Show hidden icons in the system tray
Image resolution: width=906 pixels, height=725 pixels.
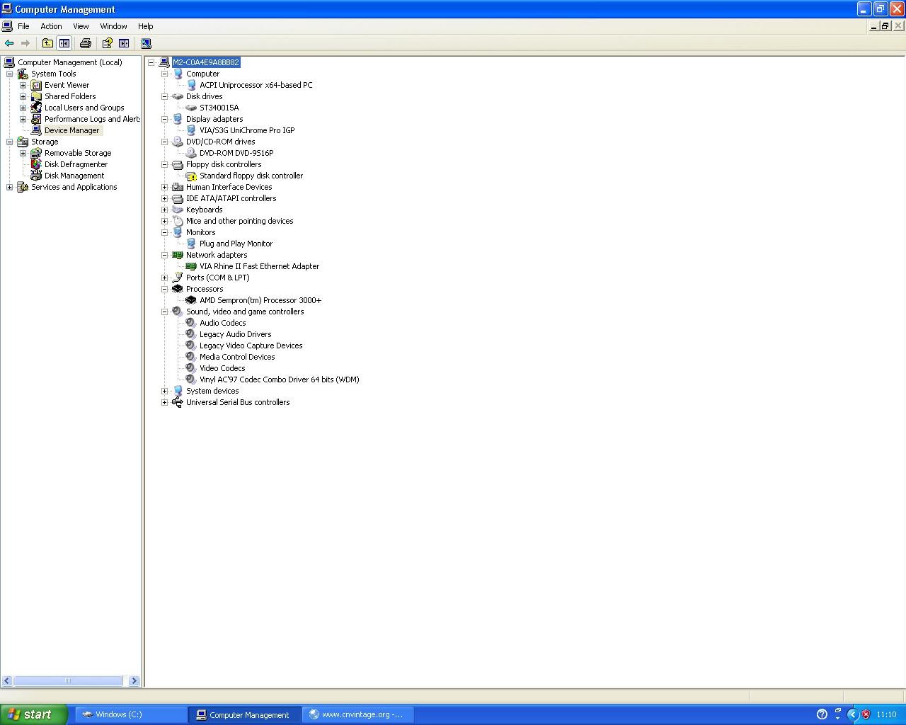tap(853, 714)
